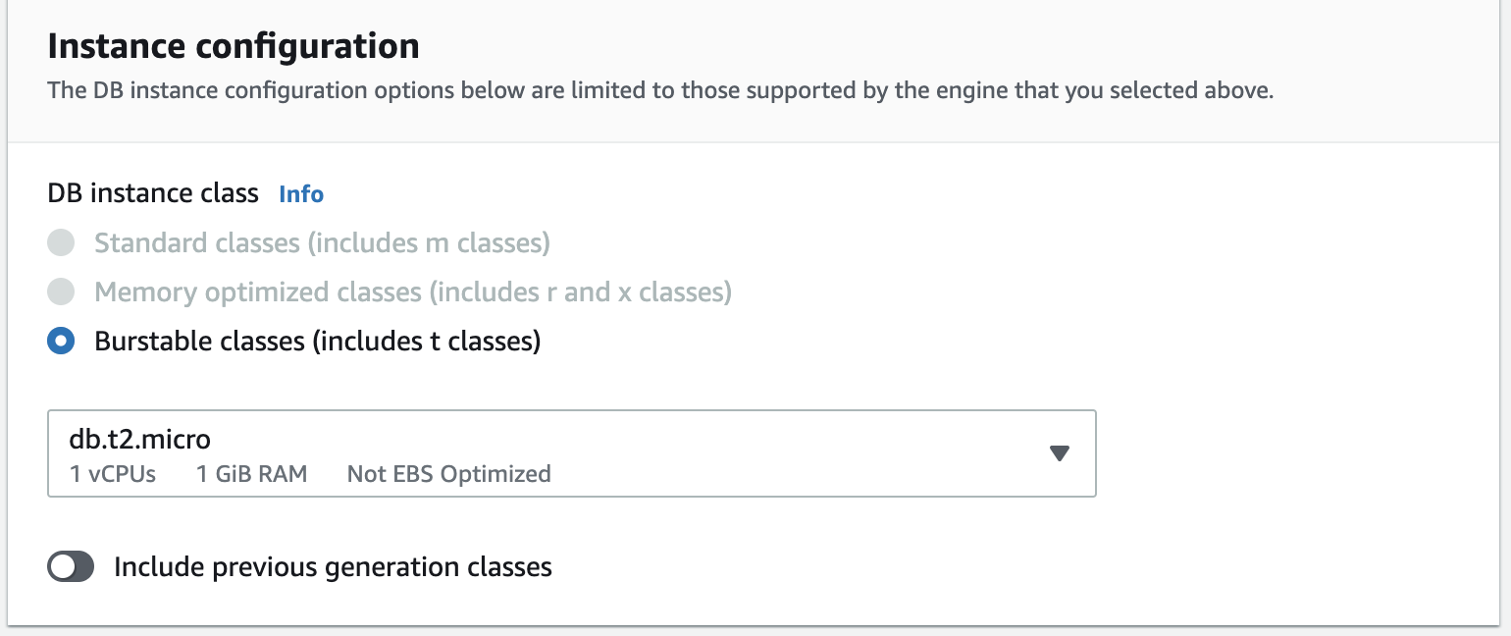
Task: Click the DB instance class heading label
Action: pos(152,193)
